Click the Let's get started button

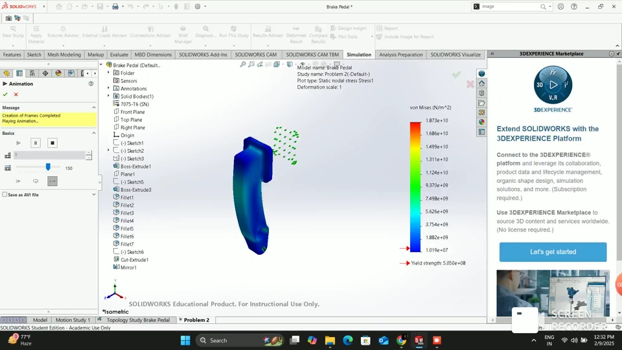[553, 252]
